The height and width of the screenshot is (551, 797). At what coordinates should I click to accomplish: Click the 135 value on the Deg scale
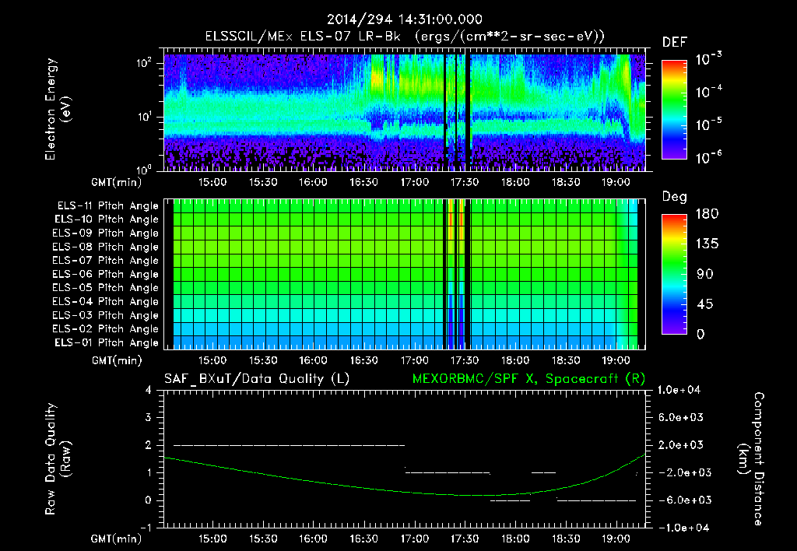[707, 244]
